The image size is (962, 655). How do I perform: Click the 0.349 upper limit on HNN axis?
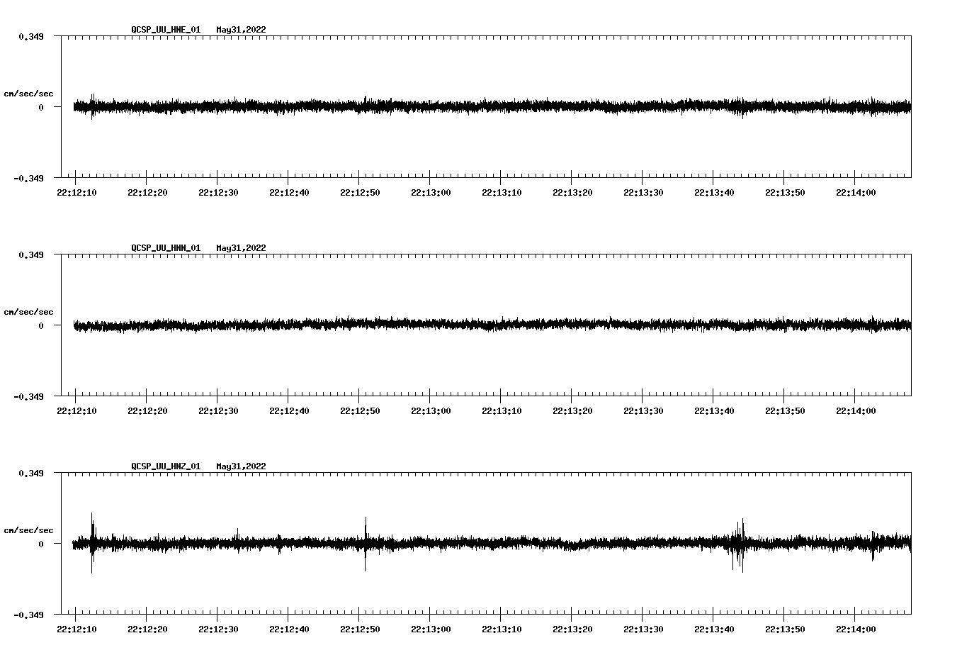point(30,254)
